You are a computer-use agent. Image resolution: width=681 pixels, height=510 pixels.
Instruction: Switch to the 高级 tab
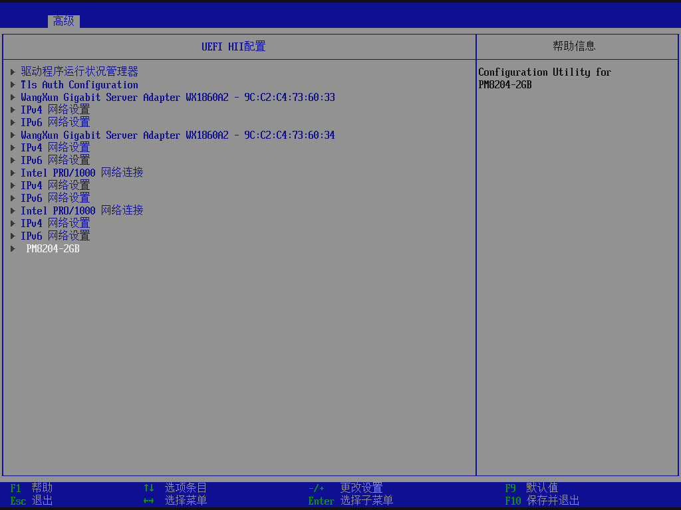coord(64,21)
